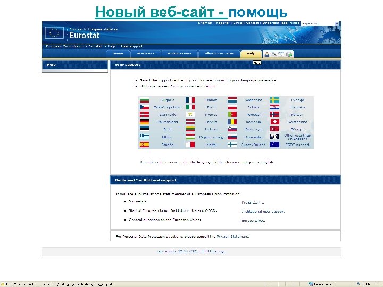Click the Print this page link
383x287 pixels.
coord(213,251)
